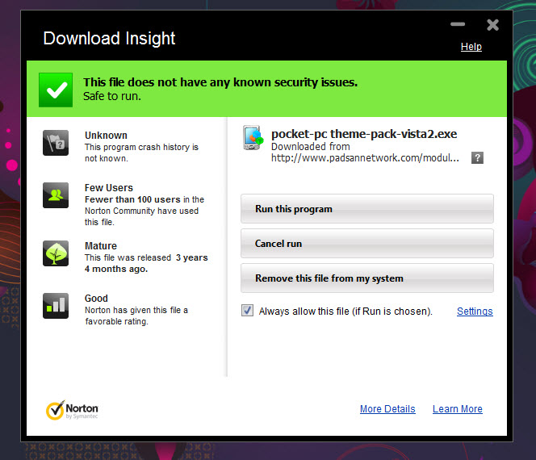Screen dimensions: 536x460
Task: Click the 'Safe to run.' text
Action: [112, 96]
